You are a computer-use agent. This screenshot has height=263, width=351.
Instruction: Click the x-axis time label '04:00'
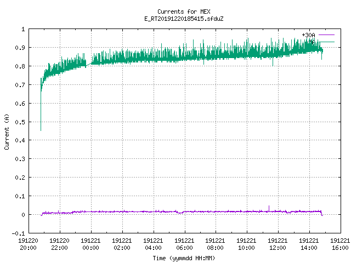point(153,248)
